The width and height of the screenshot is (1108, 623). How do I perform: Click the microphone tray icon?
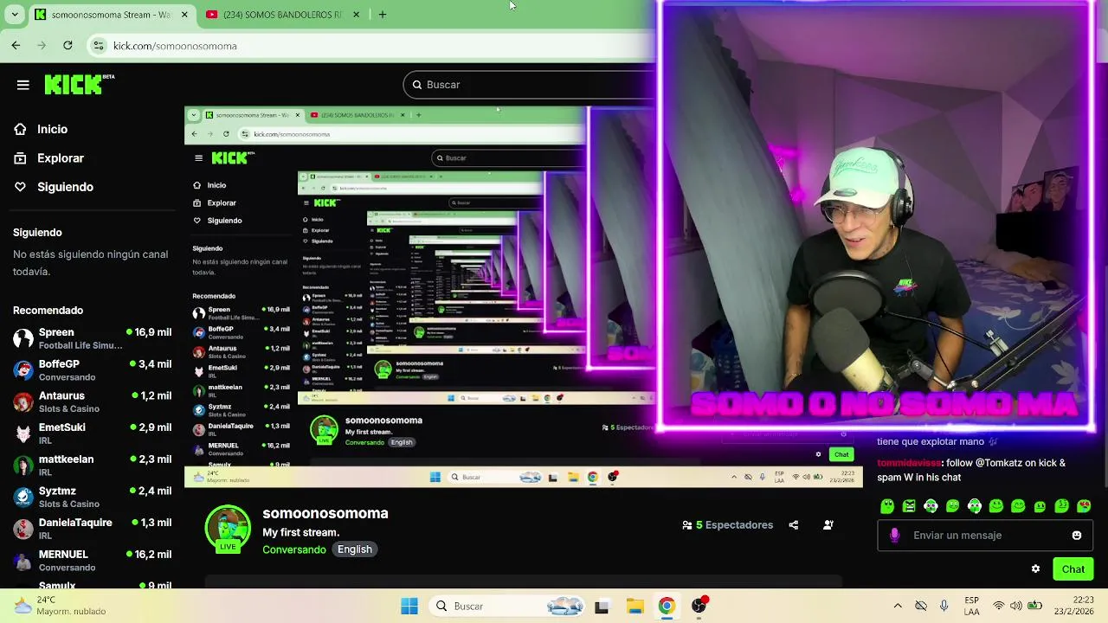coord(944,606)
